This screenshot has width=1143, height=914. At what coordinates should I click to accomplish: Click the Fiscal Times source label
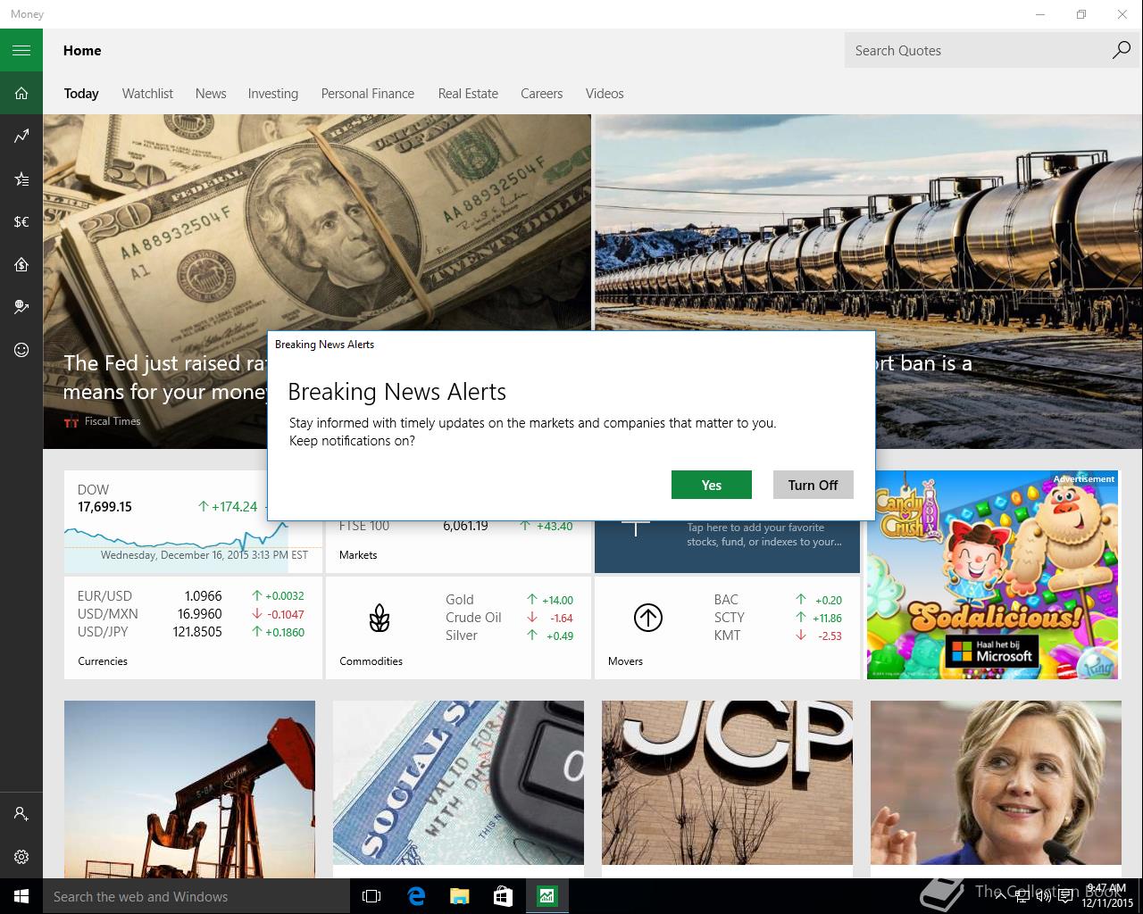click(112, 421)
